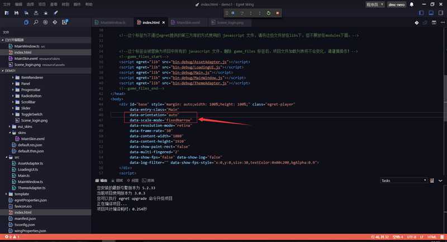447x242 pixels.
Task: Click the HTML language mode status item
Action: tap(431, 237)
